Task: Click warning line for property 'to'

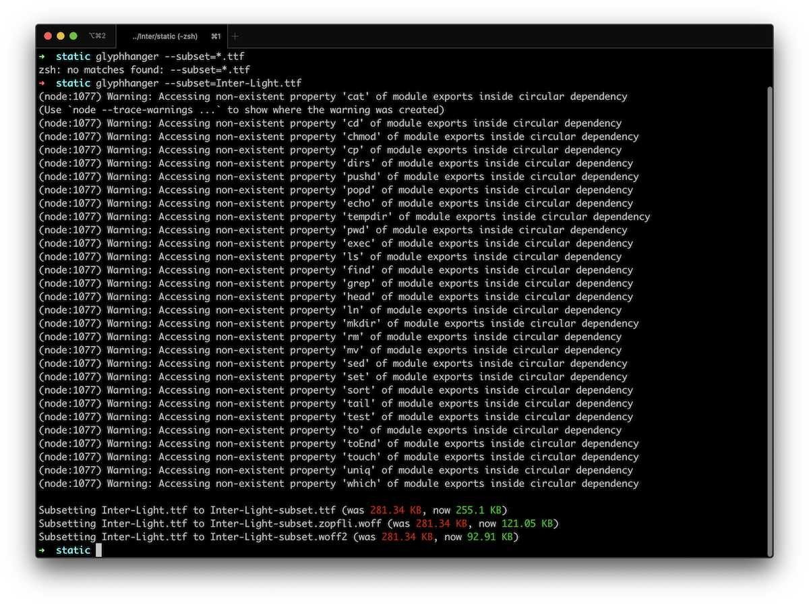Action: [330, 430]
